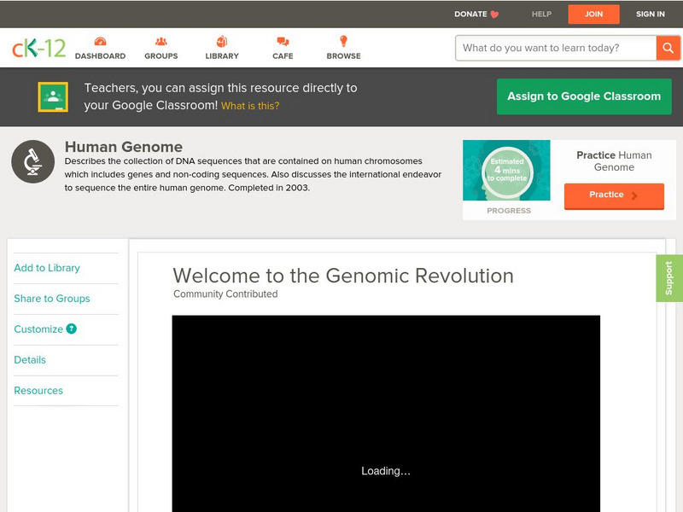
Task: Click the Donate heart icon
Action: tap(494, 15)
